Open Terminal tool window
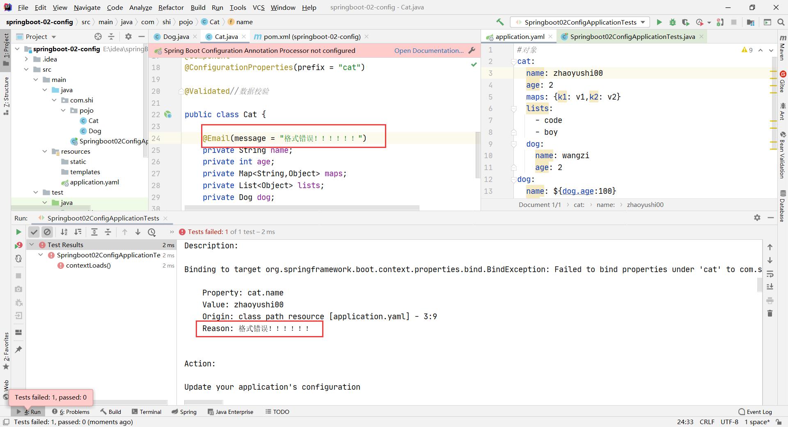Image resolution: width=788 pixels, height=427 pixels. pos(147,412)
